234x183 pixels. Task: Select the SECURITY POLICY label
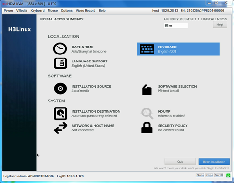coord(173,126)
